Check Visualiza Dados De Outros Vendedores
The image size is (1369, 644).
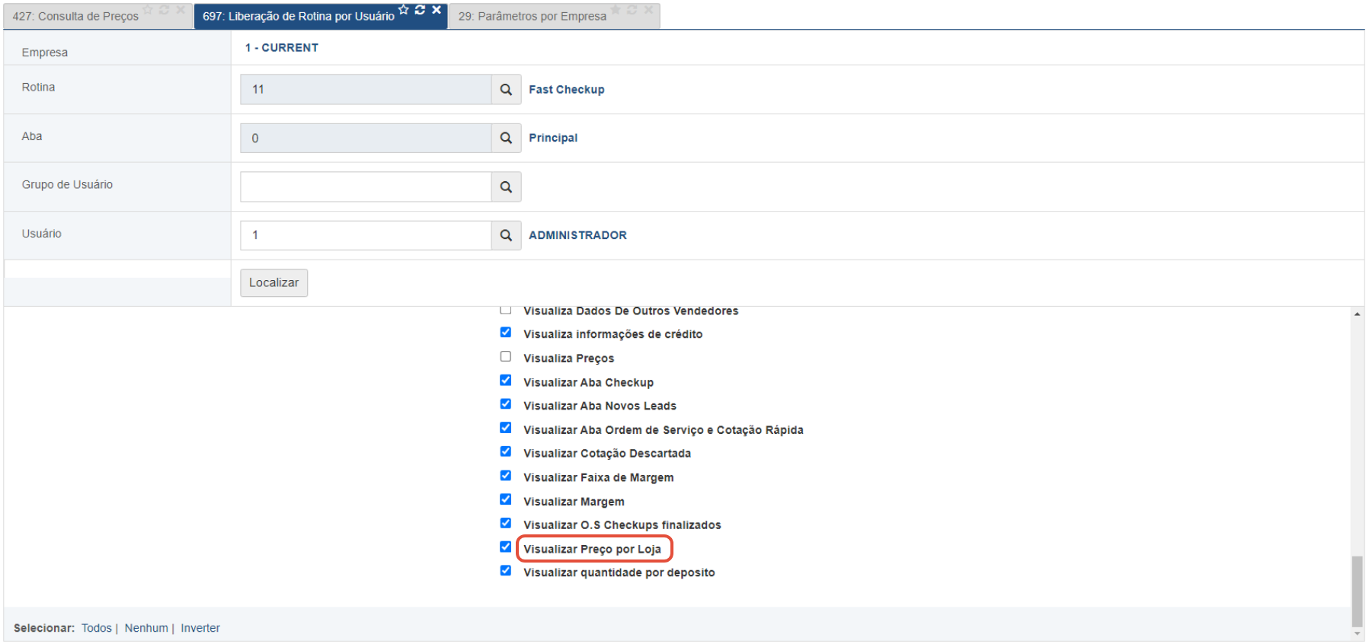pyautogui.click(x=506, y=310)
